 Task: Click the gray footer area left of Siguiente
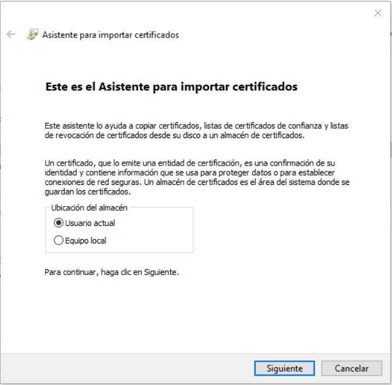[129, 368]
